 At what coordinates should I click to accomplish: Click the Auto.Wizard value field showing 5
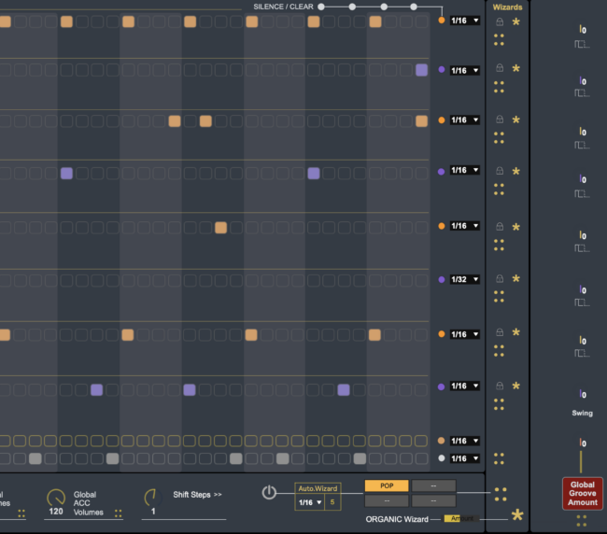pos(332,502)
